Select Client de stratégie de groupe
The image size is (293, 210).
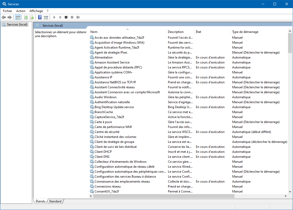(114, 142)
